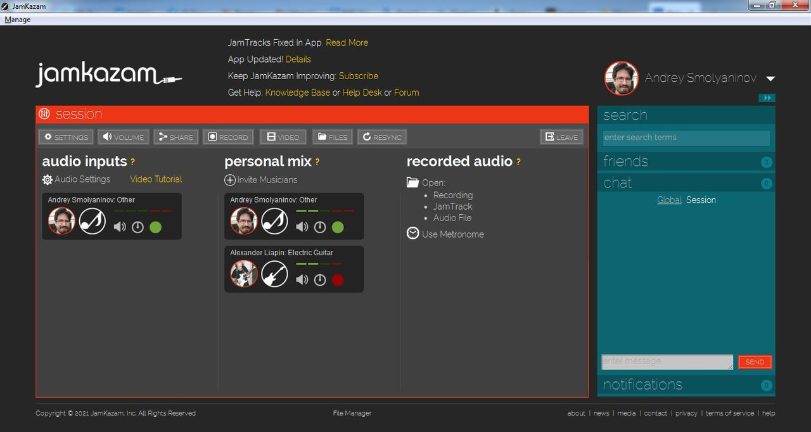The width and height of the screenshot is (811, 432).
Task: Open recorded audio help question mark
Action: tap(518, 162)
